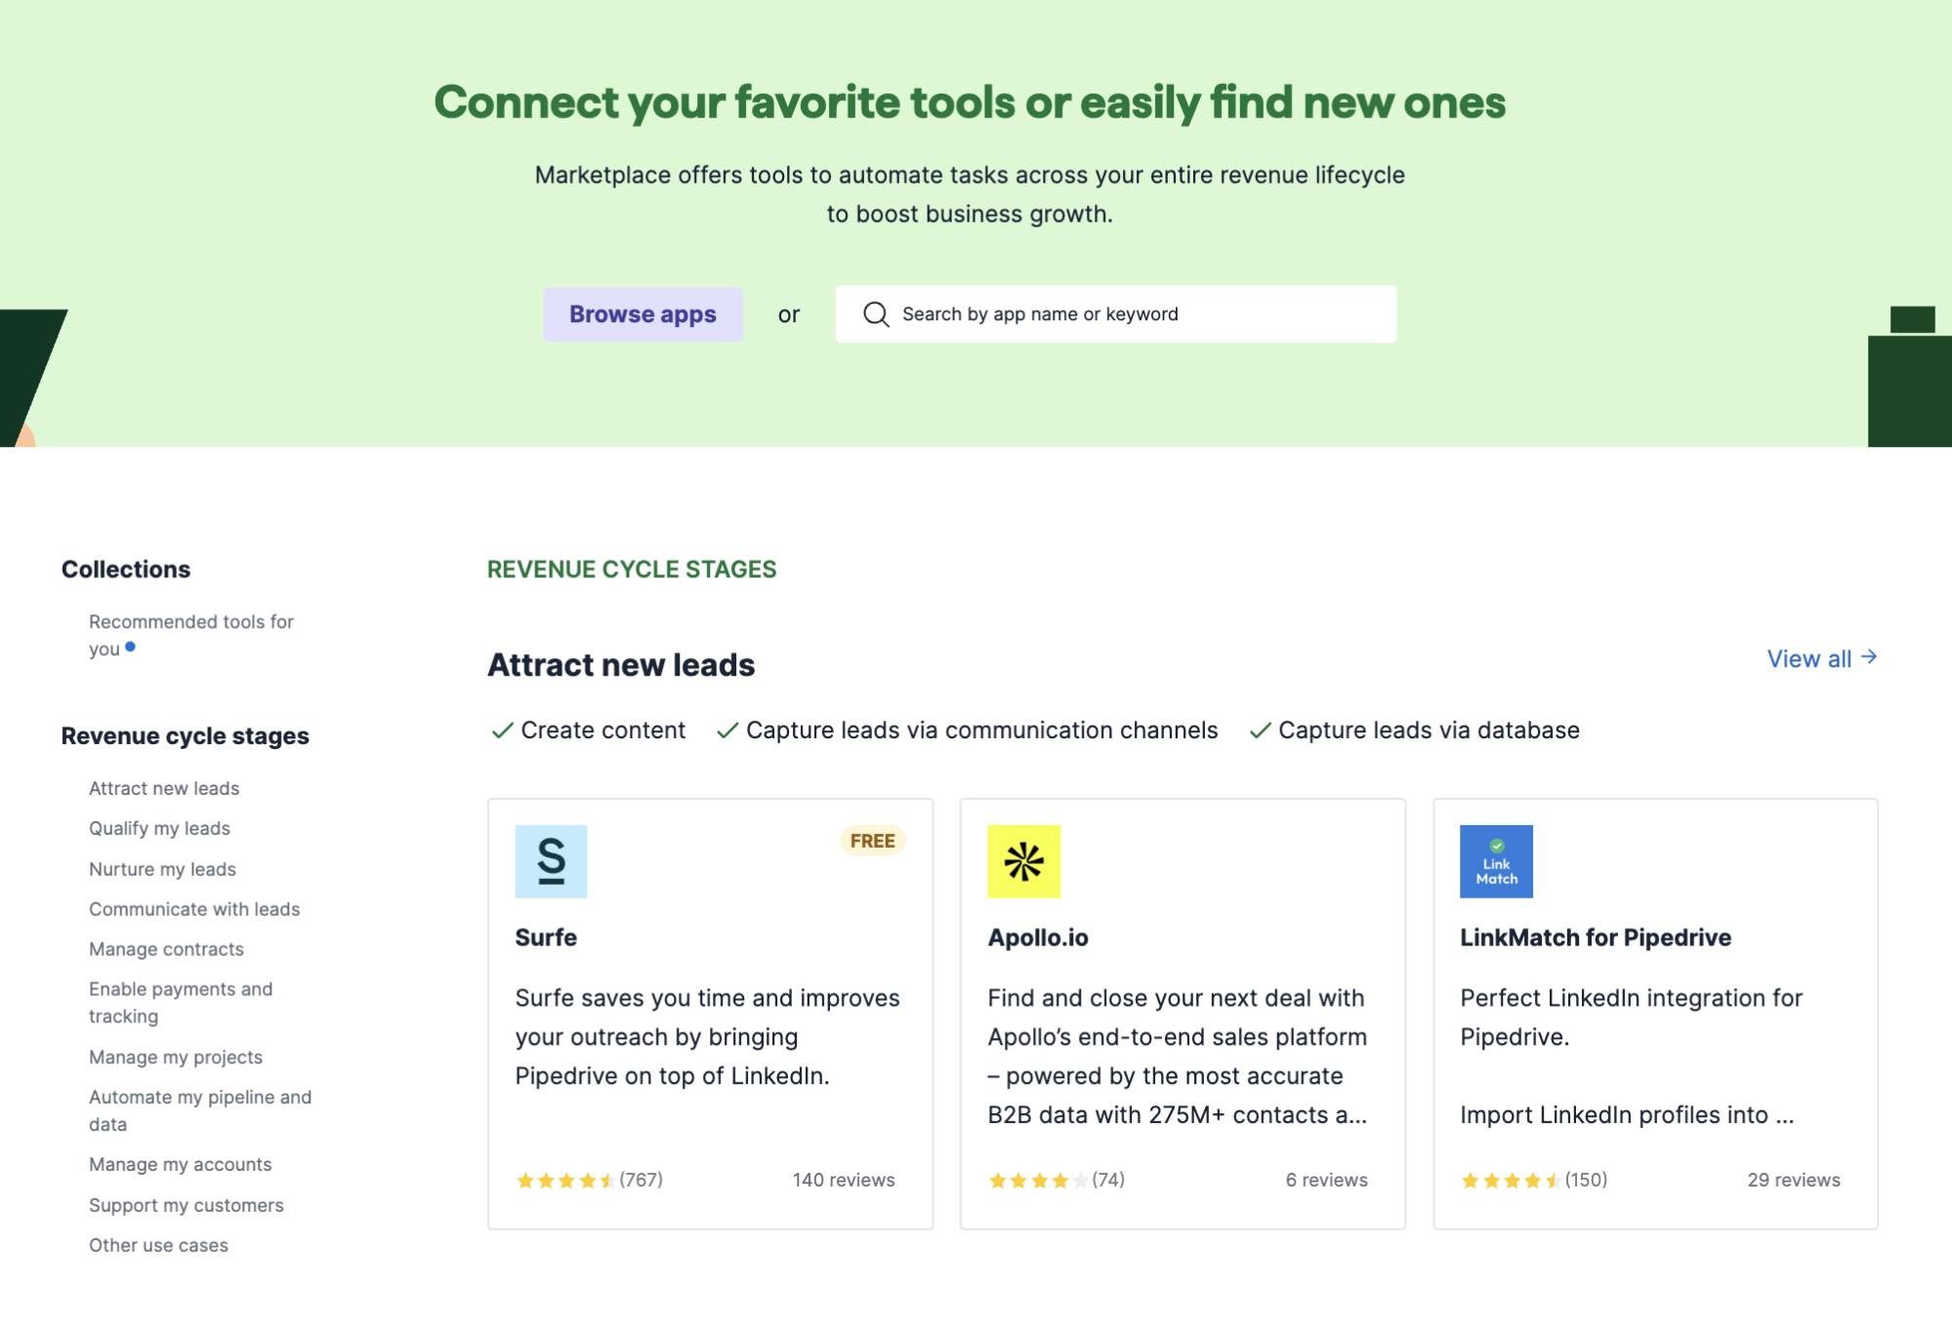The image size is (1952, 1331).
Task: Click the LinkMatch for Pipedrive star rating
Action: click(1510, 1181)
